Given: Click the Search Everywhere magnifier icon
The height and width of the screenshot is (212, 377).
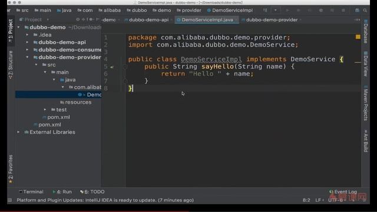Looking at the screenshot, I should [x=365, y=11].
